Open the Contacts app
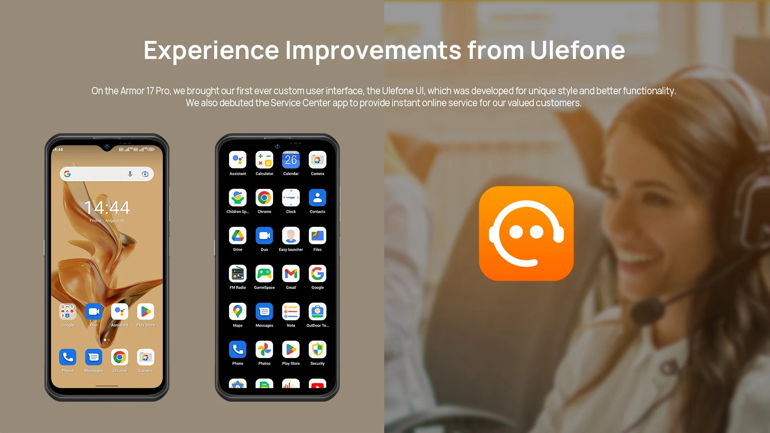This screenshot has height=433, width=770. click(x=316, y=198)
